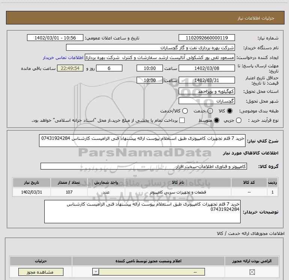The width and height of the screenshot is (289, 280).
Task: Click the price validity time 10:00 field
Action: tap(150, 80)
